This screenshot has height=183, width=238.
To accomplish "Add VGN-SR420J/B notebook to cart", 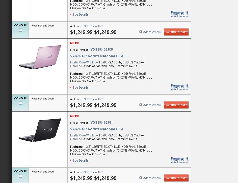I will (x=176, y=178).
